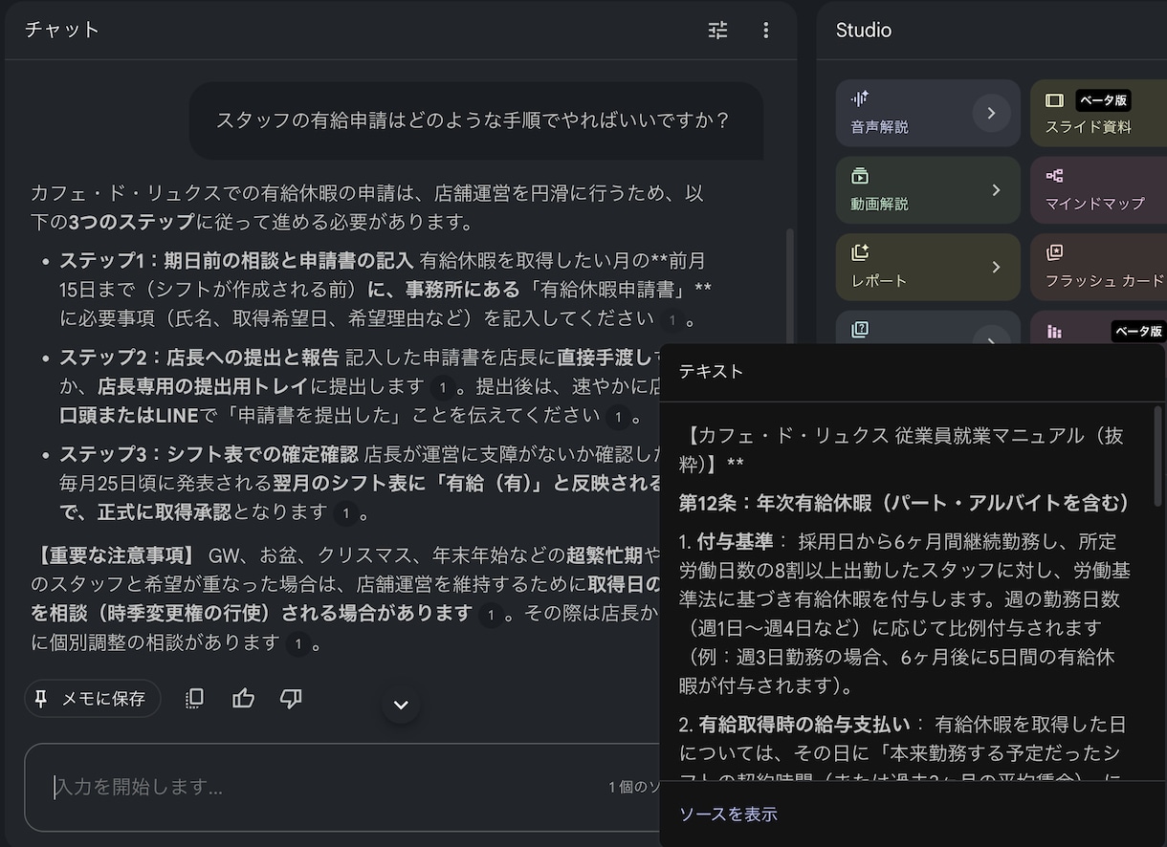Screen dimensions: 1167x847
Task: Click the フラッシュ カード card icon
Action: click(1054, 252)
